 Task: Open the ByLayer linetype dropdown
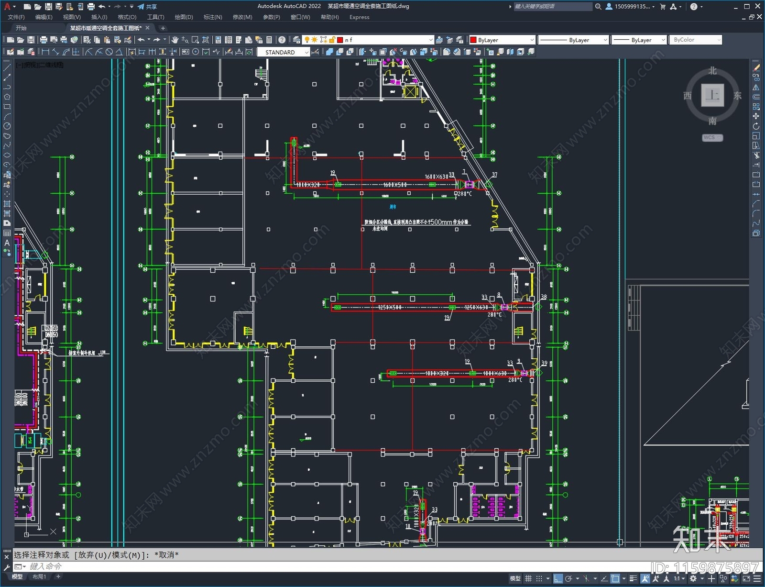pyautogui.click(x=573, y=40)
